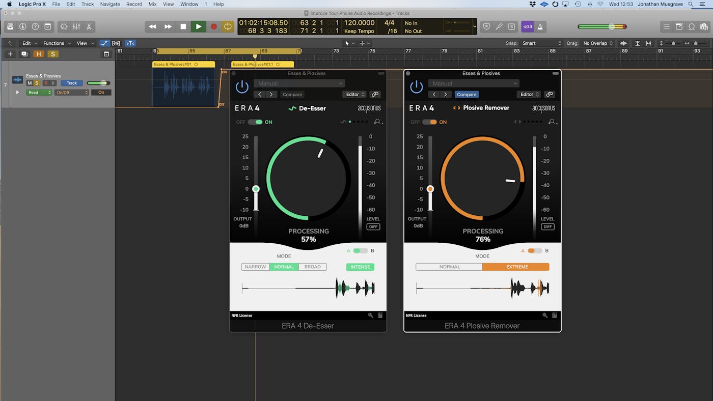The image size is (713, 401).
Task: Open the Loop Browser icon
Action: coord(692,26)
